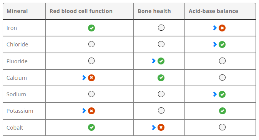Click the Fluoride row label

[x=17, y=61]
